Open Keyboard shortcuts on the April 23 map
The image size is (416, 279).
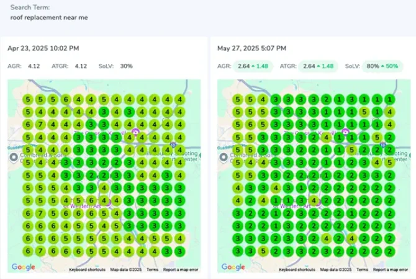click(88, 270)
